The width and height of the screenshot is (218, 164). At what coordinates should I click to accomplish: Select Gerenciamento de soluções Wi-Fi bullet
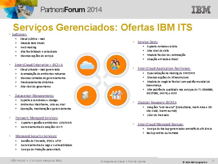click(42, 127)
